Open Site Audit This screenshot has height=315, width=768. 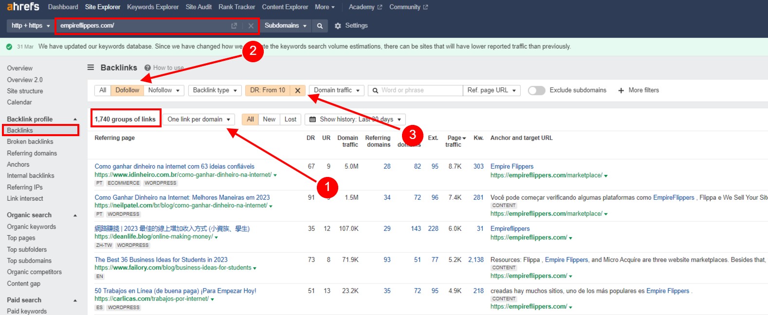pos(199,7)
